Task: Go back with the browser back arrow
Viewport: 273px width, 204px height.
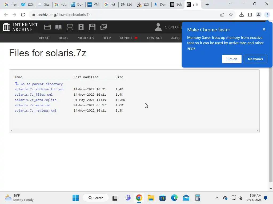Action: [6, 15]
